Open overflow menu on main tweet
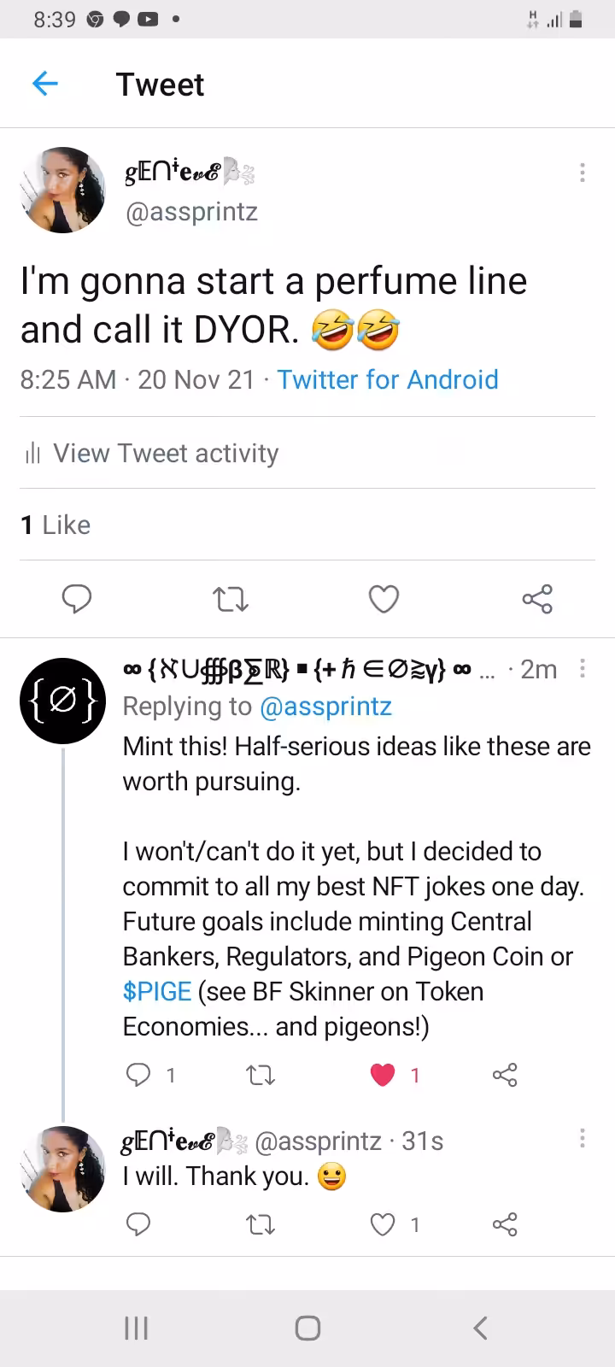The image size is (615, 1367). (x=582, y=173)
